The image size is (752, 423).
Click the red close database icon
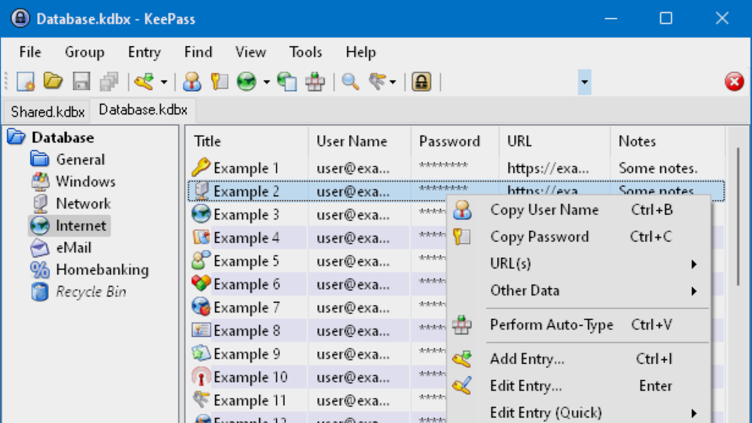point(734,82)
